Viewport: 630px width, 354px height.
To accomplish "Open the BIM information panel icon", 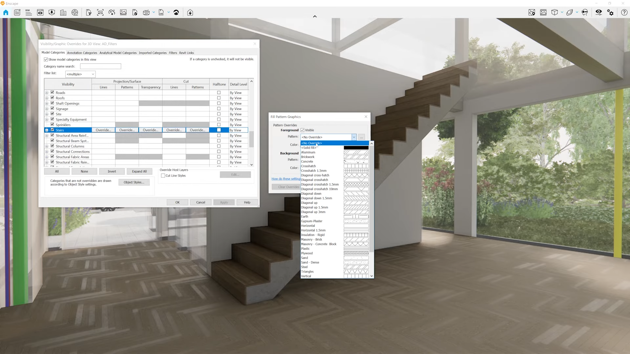I will point(29,12).
